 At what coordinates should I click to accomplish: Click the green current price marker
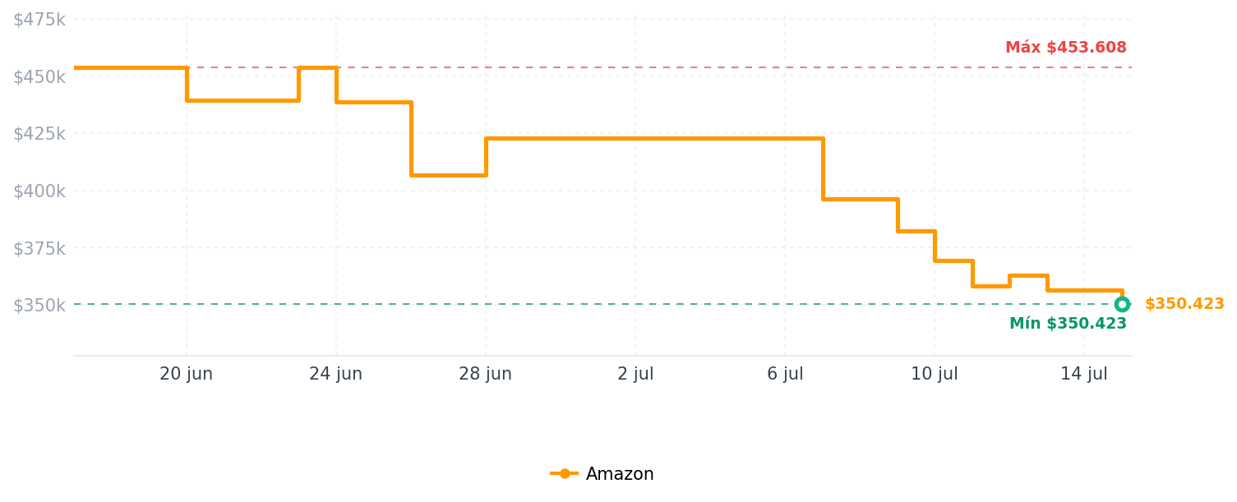click(x=1122, y=304)
